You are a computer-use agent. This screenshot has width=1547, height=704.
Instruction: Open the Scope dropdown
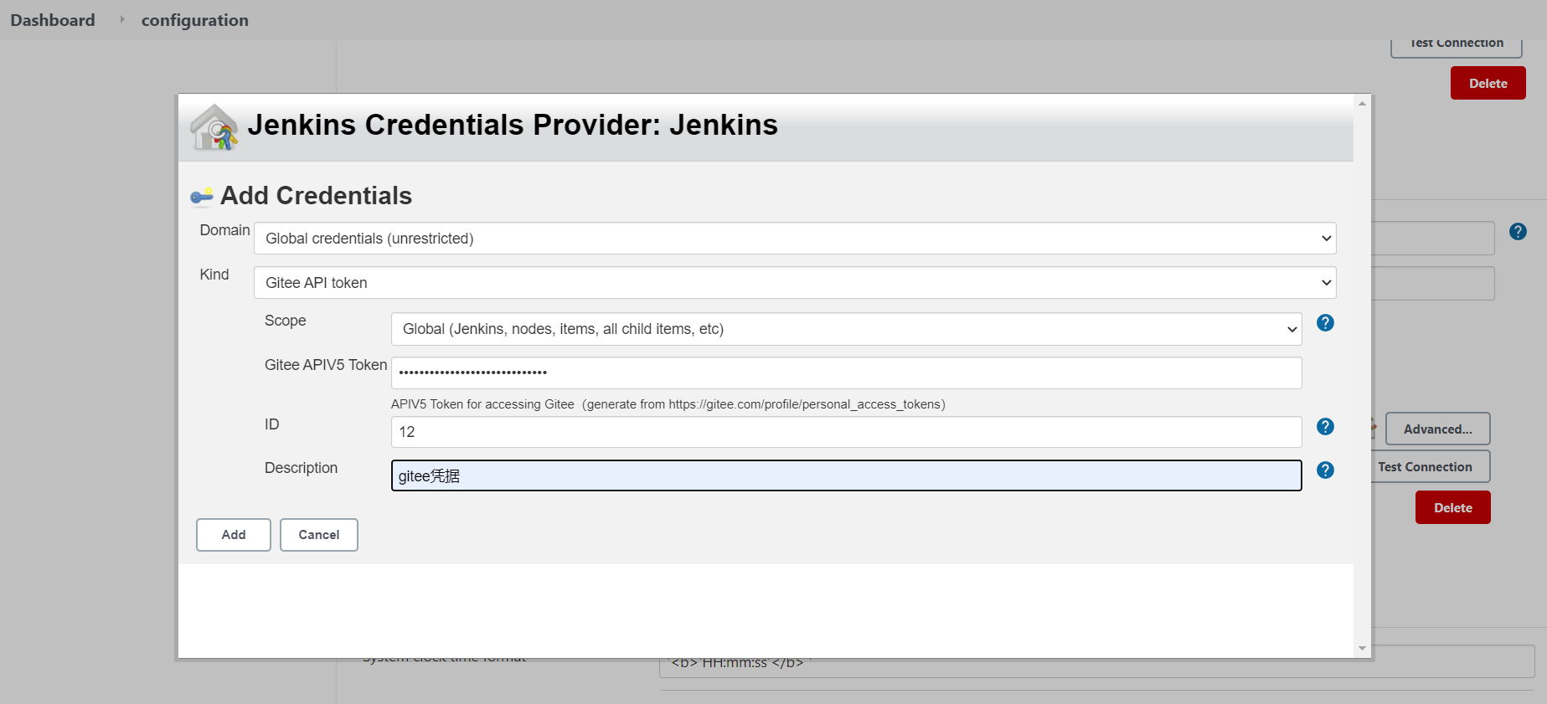tap(846, 329)
